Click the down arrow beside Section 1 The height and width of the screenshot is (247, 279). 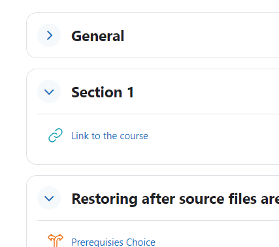click(x=49, y=92)
